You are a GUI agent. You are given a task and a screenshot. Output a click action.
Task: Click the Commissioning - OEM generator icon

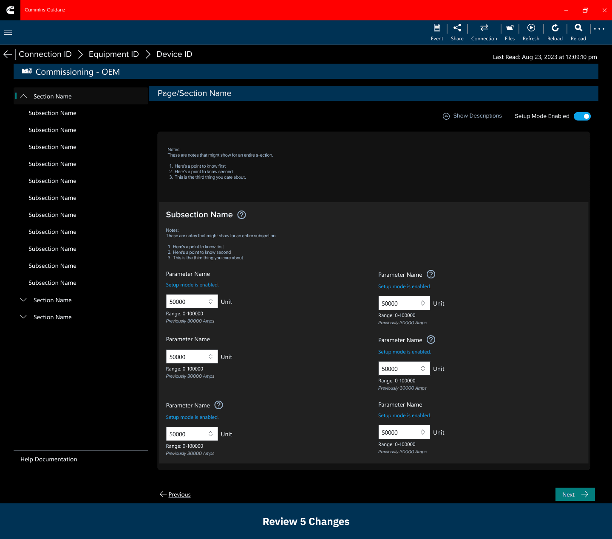(x=27, y=71)
